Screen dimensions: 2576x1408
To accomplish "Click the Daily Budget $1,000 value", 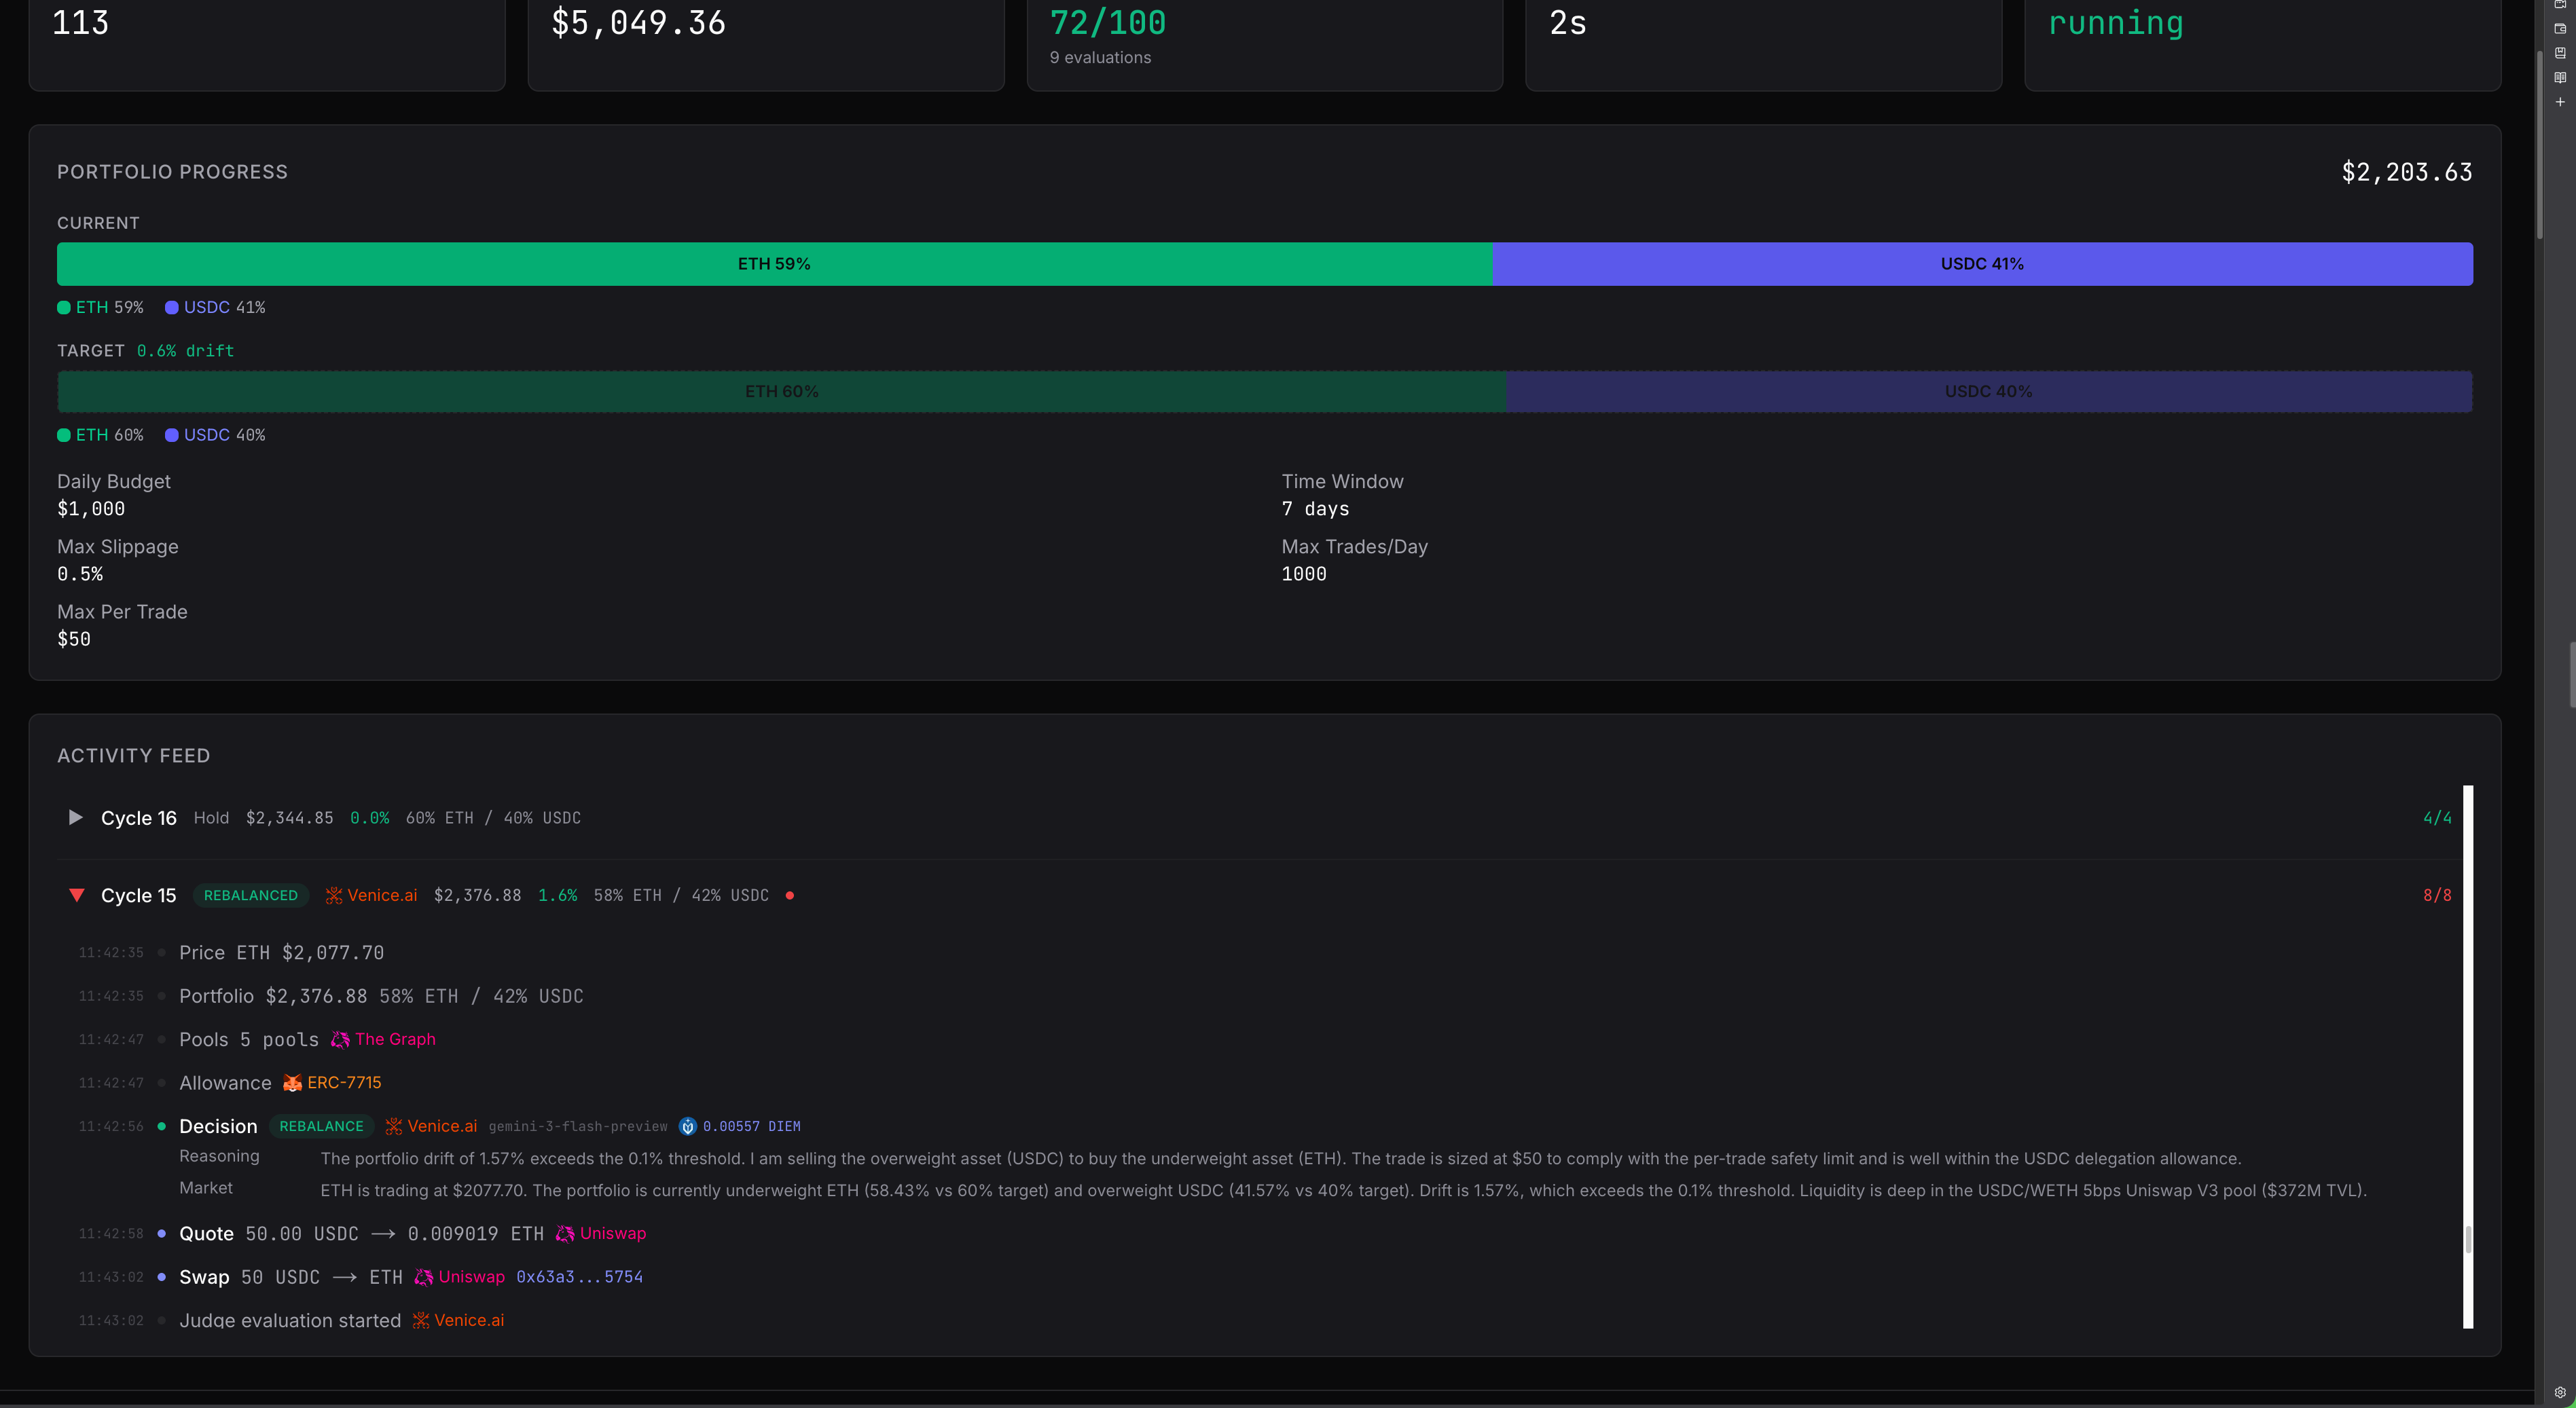I will 91,508.
